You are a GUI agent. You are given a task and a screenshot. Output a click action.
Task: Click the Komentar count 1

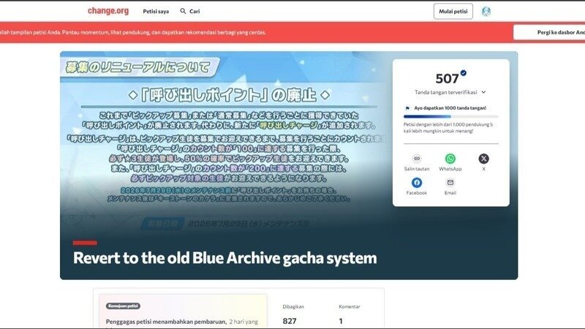(341, 321)
